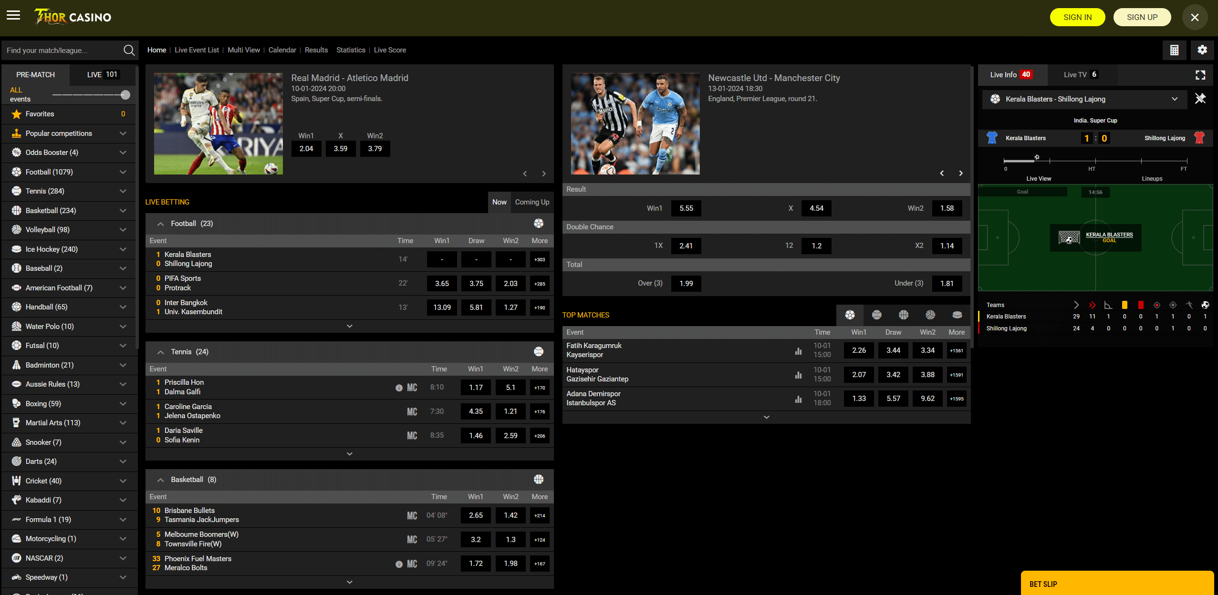Open the hamburger menu icon
This screenshot has height=595, width=1218.
coord(13,16)
